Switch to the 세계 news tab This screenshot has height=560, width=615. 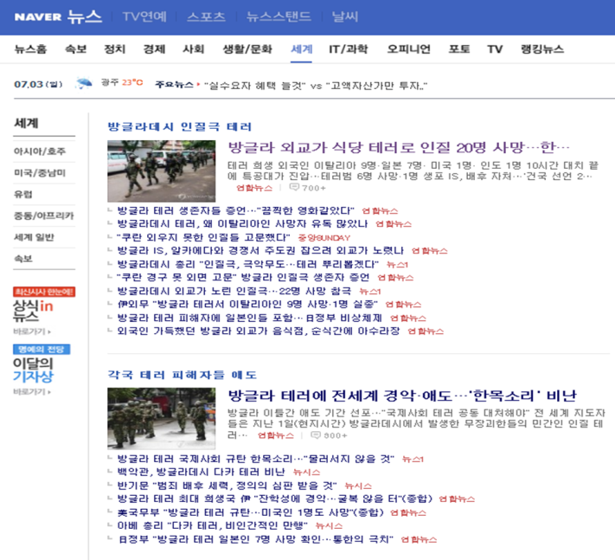point(302,49)
